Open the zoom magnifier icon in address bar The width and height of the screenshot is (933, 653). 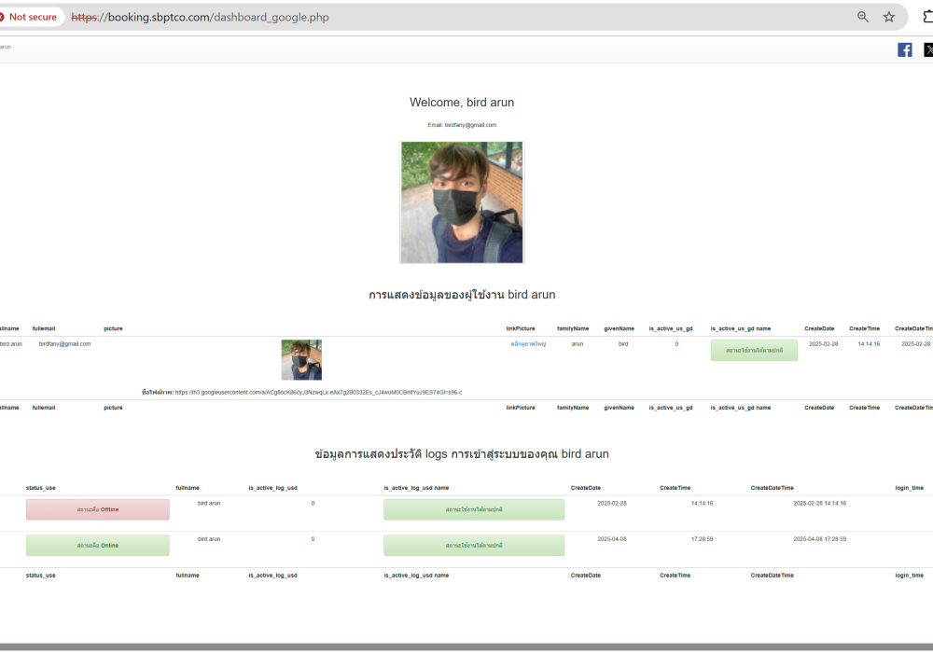tap(863, 17)
